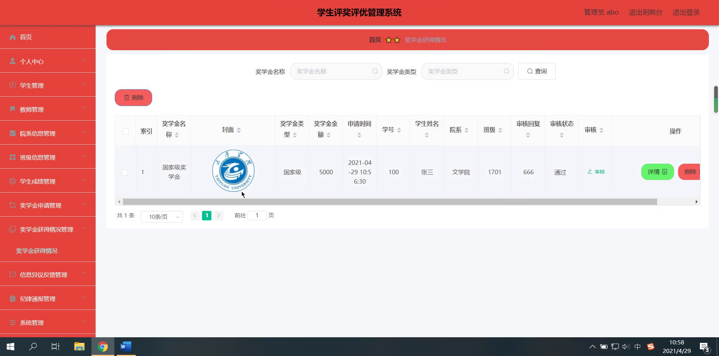Open 学生管理 via its sidebar icon

pos(12,85)
